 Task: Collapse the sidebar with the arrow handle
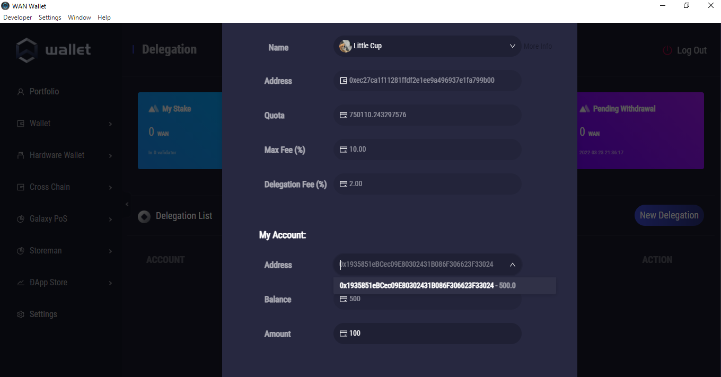point(127,204)
